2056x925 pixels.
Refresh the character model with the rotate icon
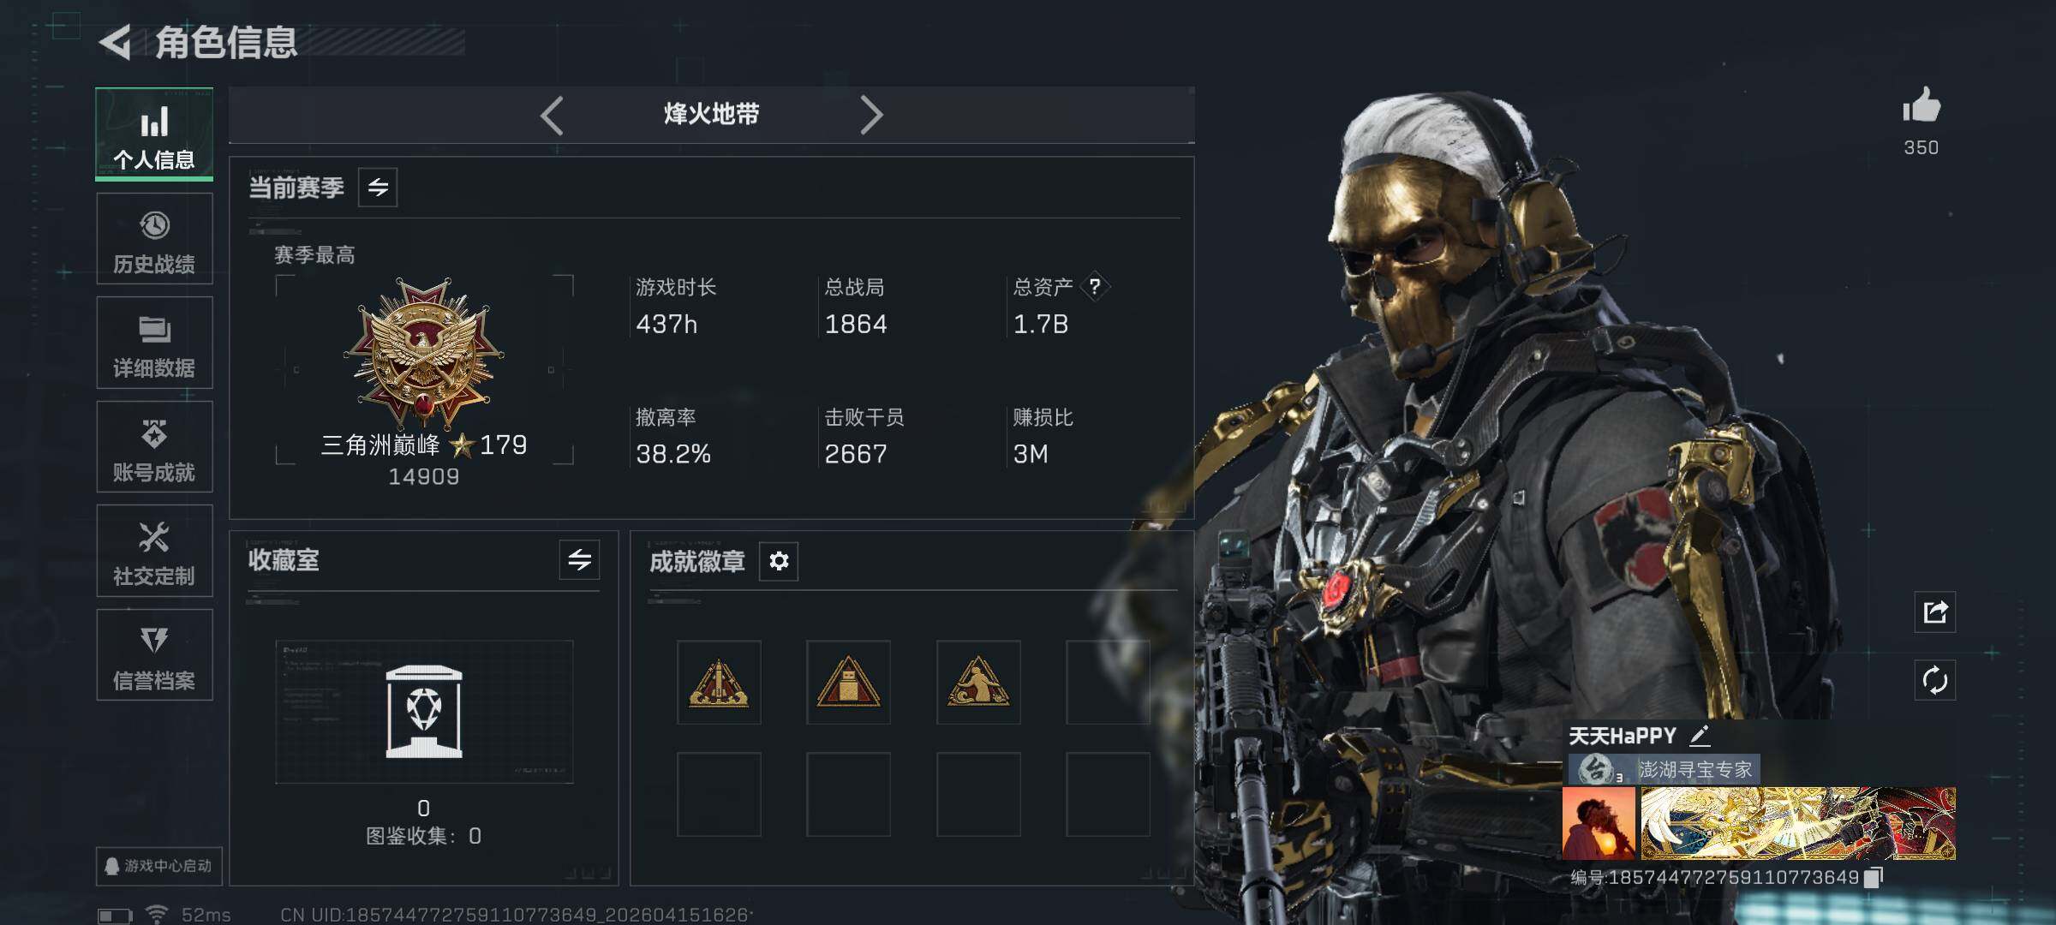[x=1935, y=681]
